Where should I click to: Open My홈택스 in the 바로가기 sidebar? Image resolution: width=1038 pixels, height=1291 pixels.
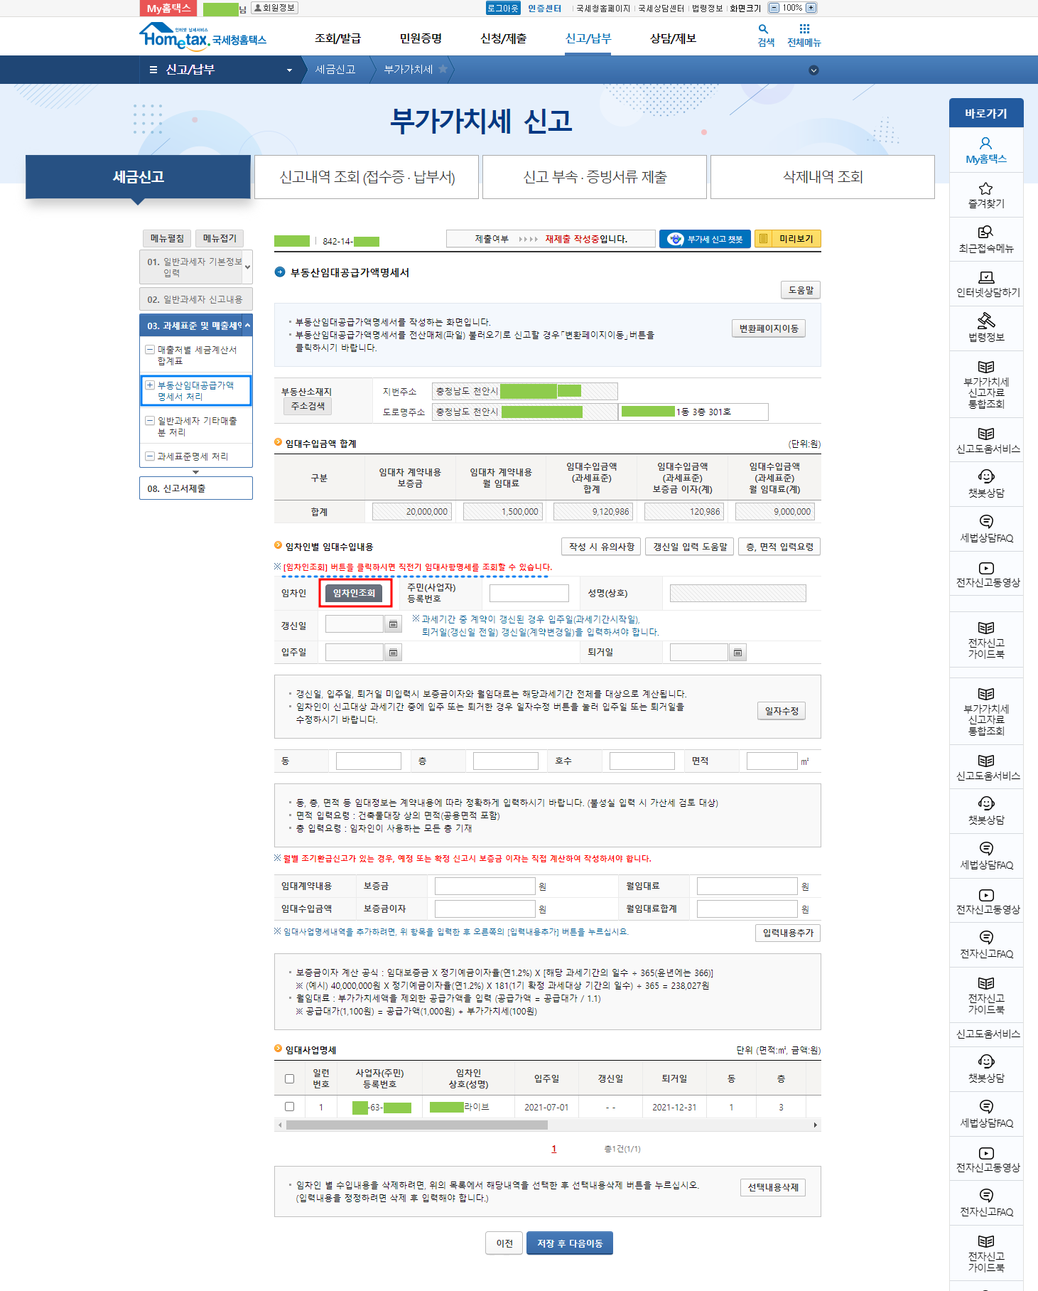point(986,150)
